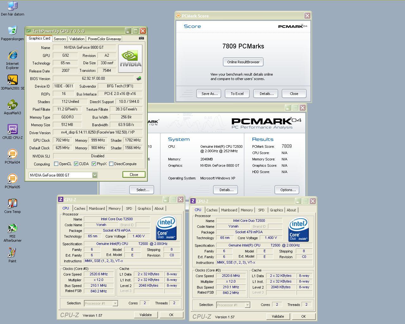Open SPD tab in left CPU-Z
Screen dimensions: 405x324
129,209
